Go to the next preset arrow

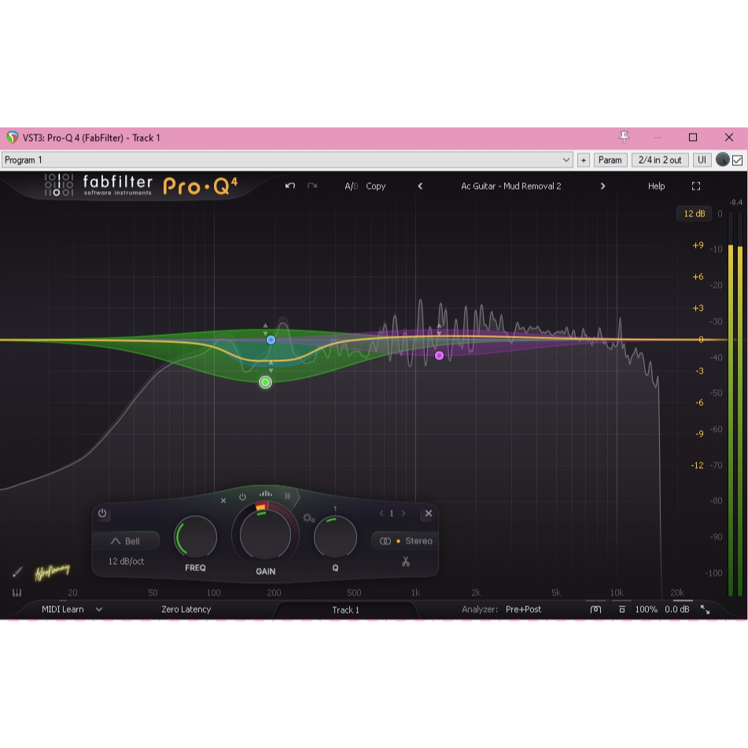602,186
